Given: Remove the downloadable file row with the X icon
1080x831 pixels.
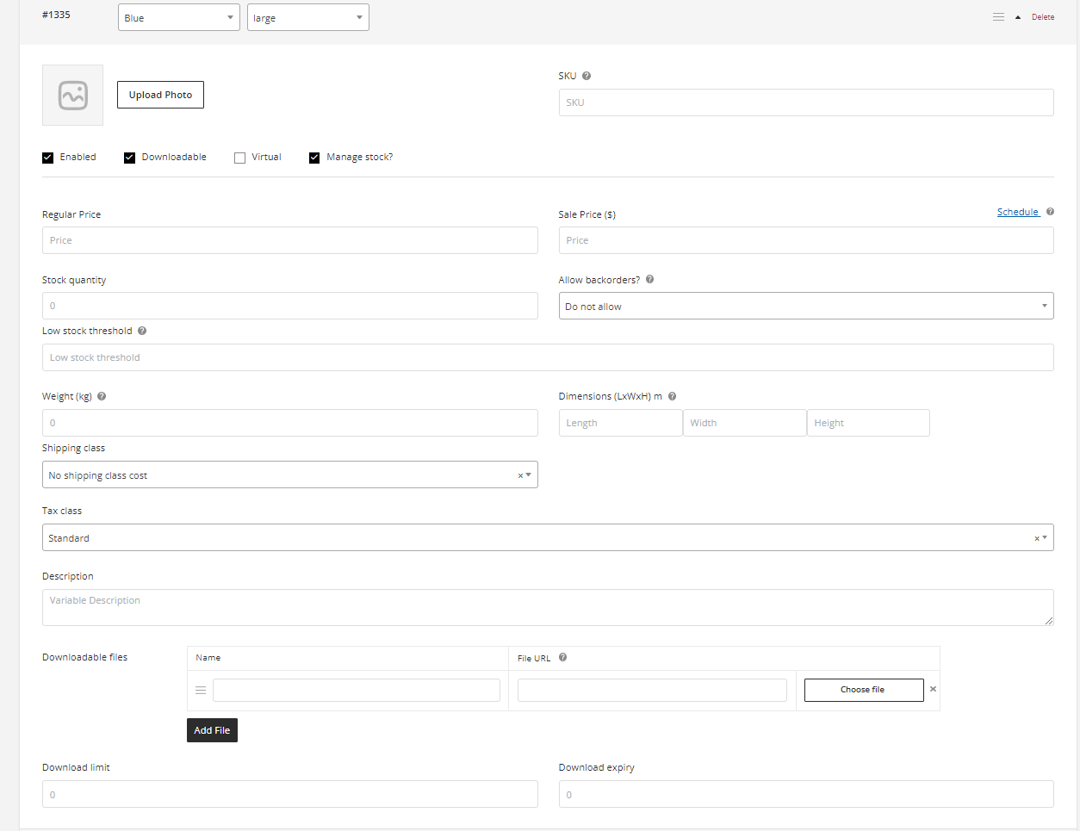Looking at the screenshot, I should (x=933, y=689).
